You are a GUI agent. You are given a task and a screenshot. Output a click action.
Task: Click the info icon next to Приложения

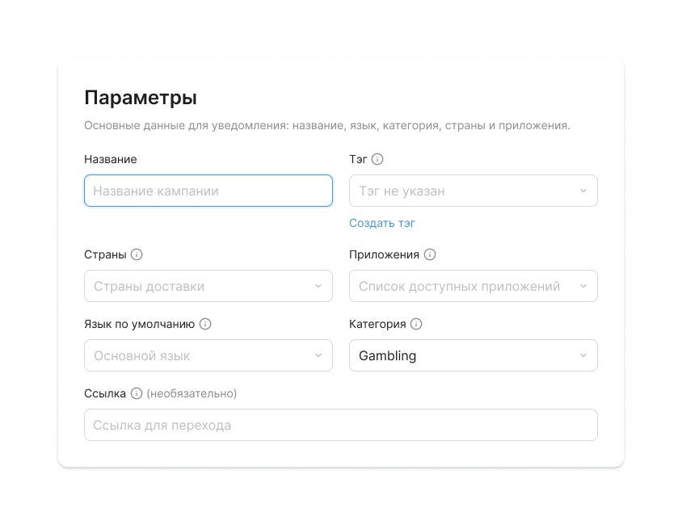428,254
